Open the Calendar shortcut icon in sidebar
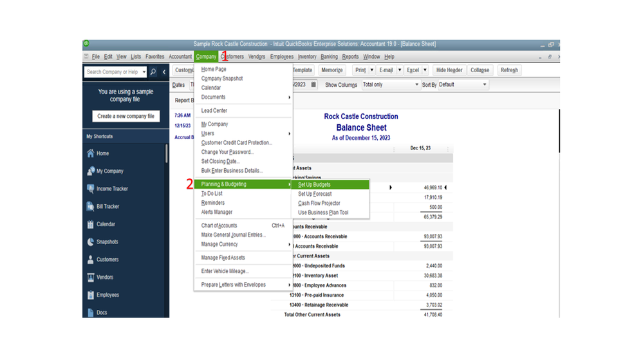Image resolution: width=643 pixels, height=362 pixels. [x=91, y=224]
